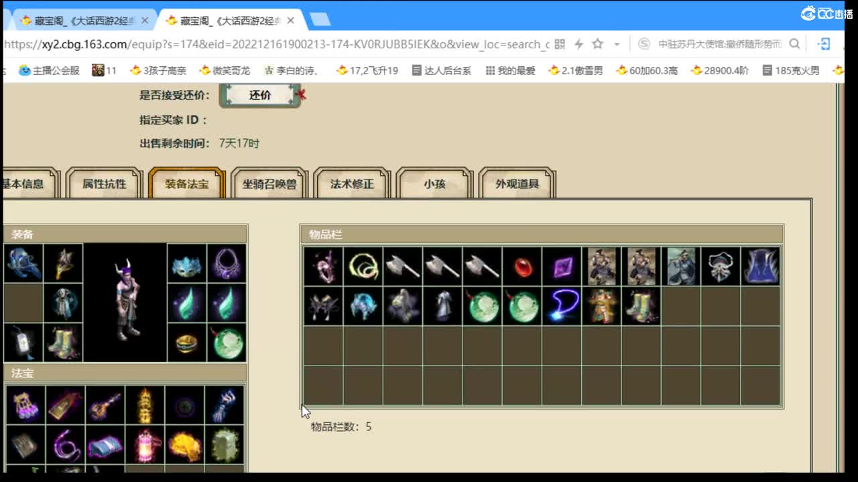Open the 基本信息 tab
This screenshot has width=858, height=482.
tap(27, 183)
